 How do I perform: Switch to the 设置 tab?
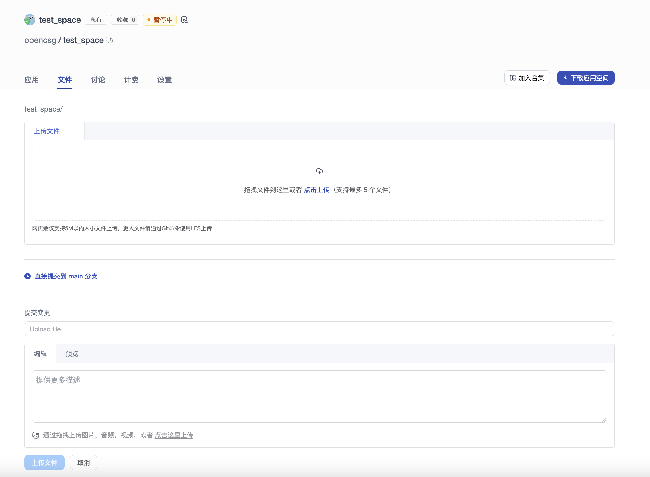[x=164, y=80]
